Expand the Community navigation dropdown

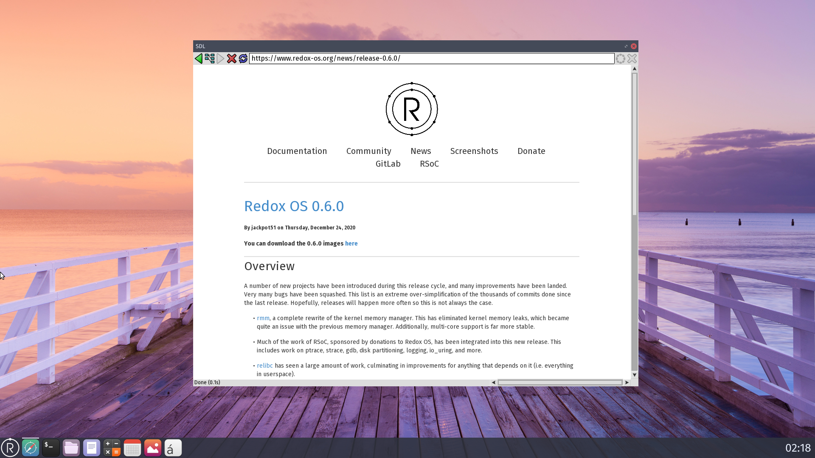point(369,151)
